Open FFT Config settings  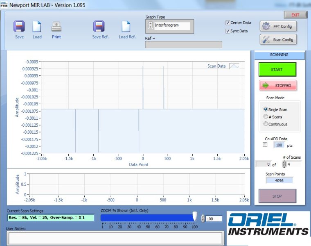[x=278, y=26]
